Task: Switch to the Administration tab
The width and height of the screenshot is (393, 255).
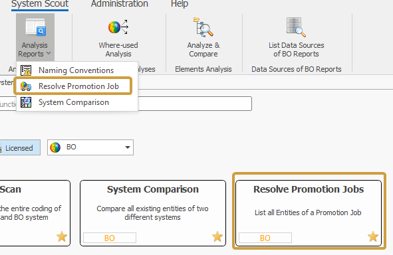Action: [119, 4]
